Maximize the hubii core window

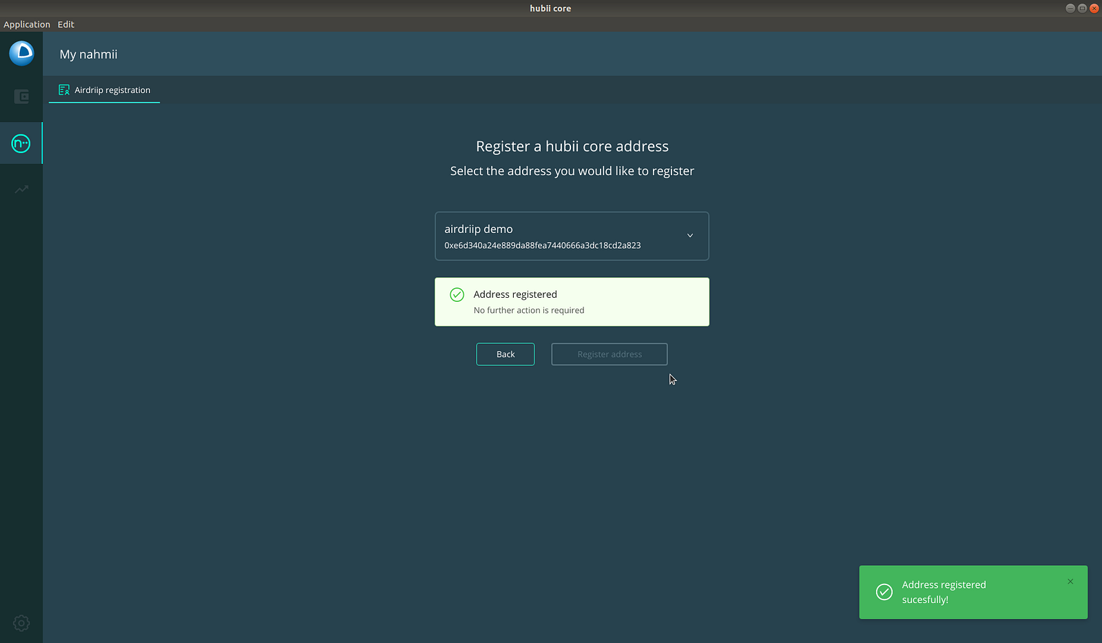click(x=1082, y=8)
